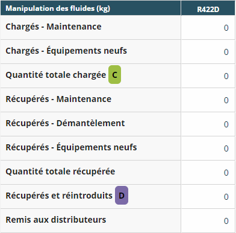Click the Récupérés - Démantèlement value cell
This screenshot has height=233, width=236.
pyautogui.click(x=208, y=124)
